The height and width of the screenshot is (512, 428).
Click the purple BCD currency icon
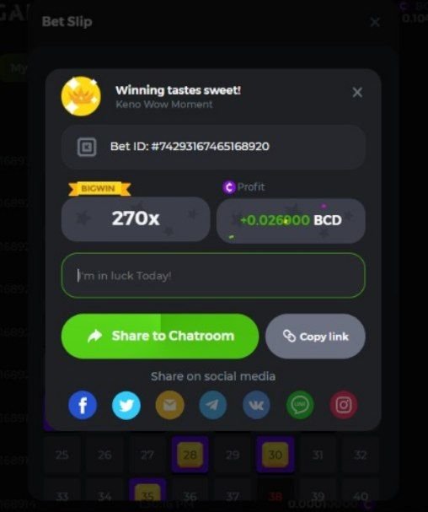point(229,187)
